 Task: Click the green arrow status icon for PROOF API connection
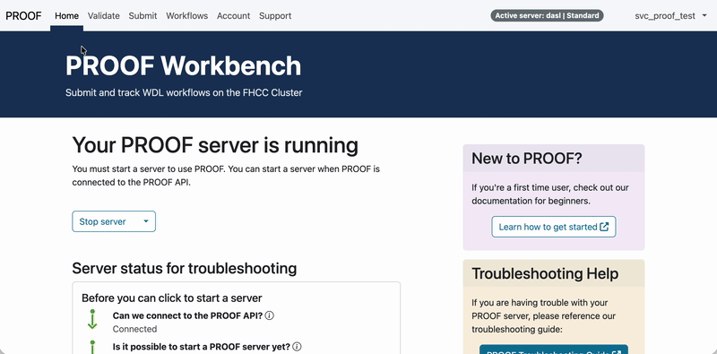[x=92, y=319]
